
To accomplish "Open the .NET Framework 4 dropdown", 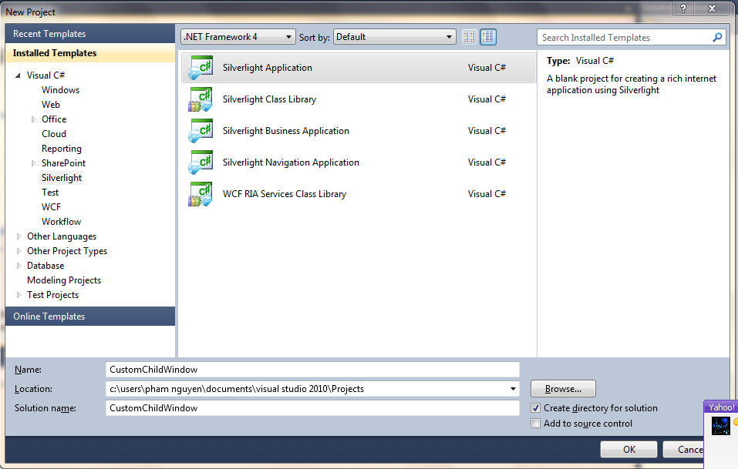I will point(238,37).
